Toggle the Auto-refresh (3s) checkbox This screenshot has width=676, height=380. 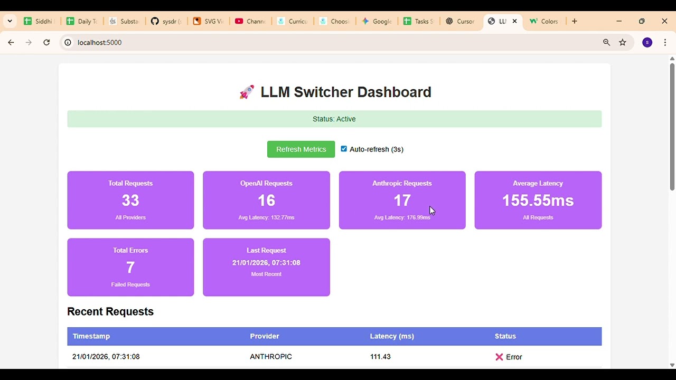344,149
